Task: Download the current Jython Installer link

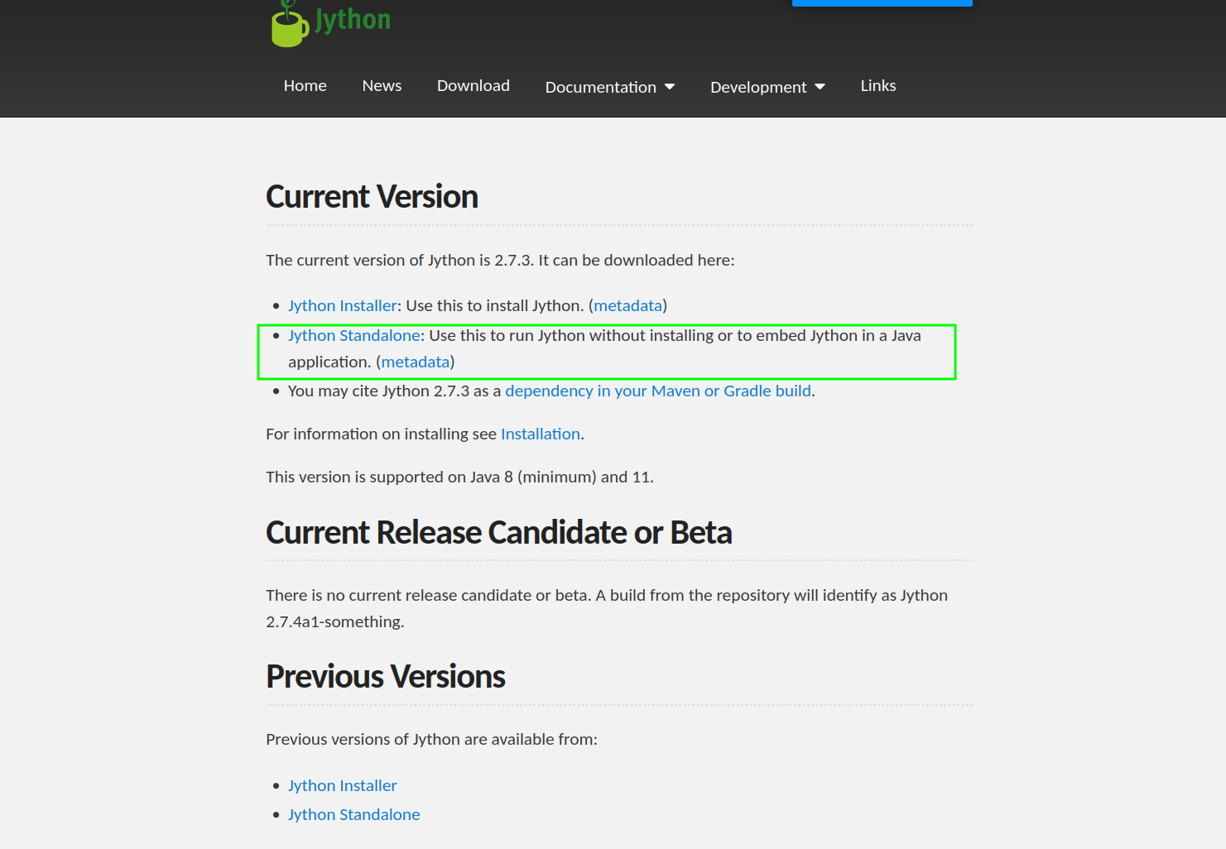Action: click(x=342, y=306)
